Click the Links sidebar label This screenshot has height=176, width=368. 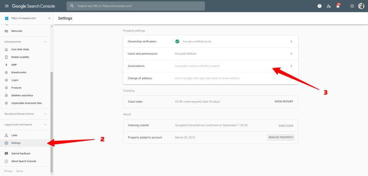(x=14, y=135)
